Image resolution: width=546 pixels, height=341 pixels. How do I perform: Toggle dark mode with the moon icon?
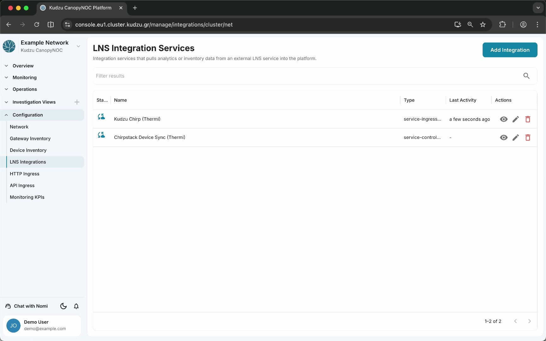point(64,306)
